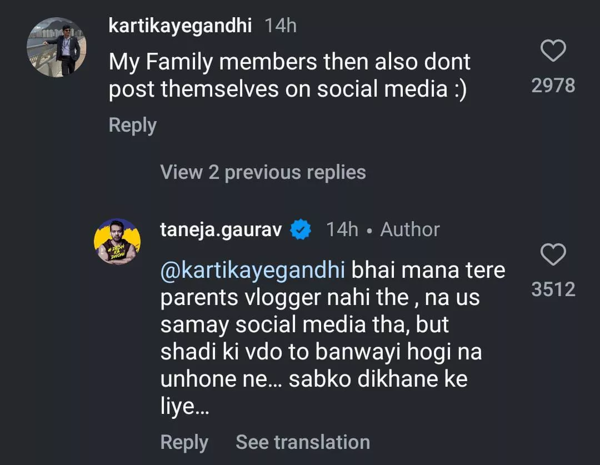Like taneja.gaurav's reply with the heart icon
Screen dimensions: 600x465
(x=553, y=255)
